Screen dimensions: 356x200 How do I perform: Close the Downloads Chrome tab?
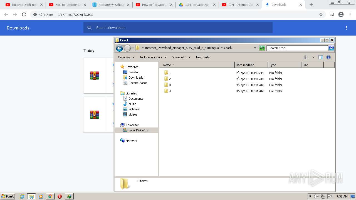pos(301,5)
